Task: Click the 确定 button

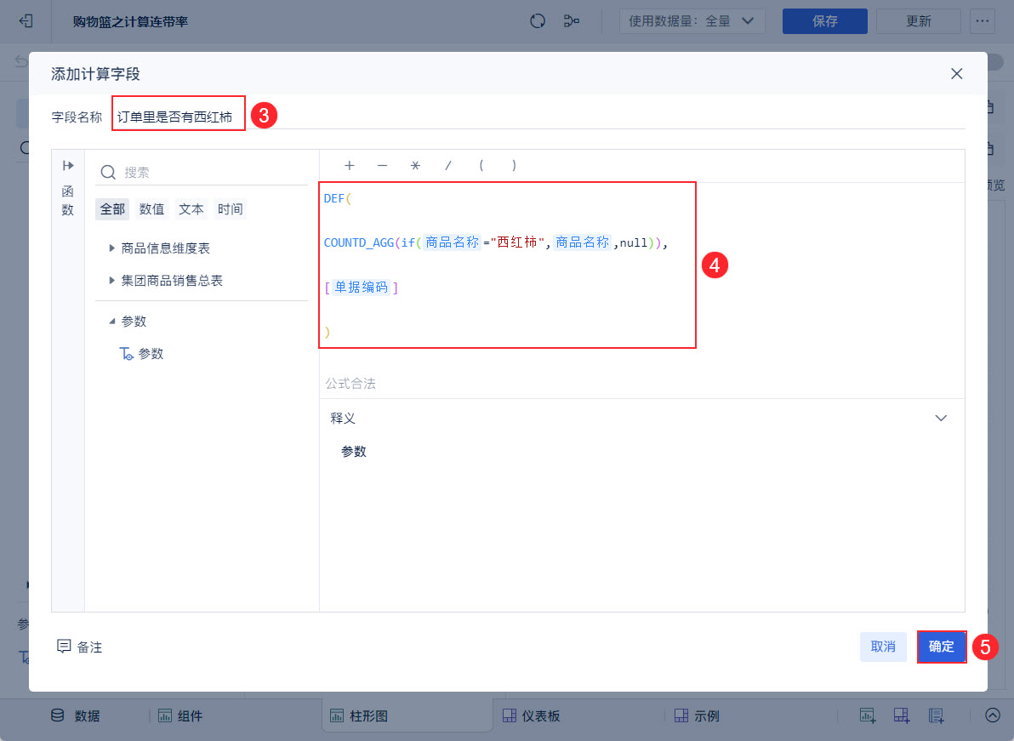Action: pyautogui.click(x=942, y=647)
